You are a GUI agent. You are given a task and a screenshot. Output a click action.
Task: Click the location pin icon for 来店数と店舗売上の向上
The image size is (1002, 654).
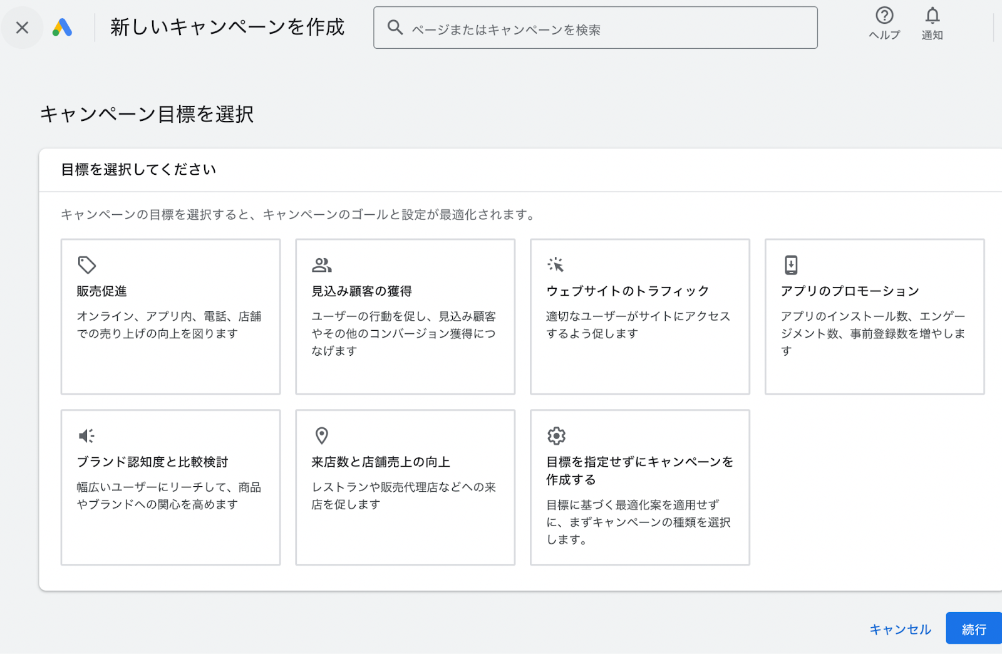[x=322, y=435]
